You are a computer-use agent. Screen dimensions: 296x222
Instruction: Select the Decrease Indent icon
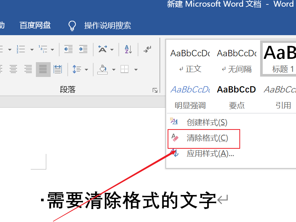[68, 49]
